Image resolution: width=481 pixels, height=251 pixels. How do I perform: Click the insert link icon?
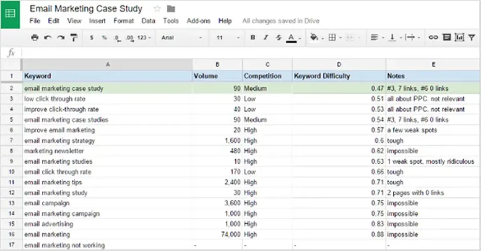coord(433,37)
